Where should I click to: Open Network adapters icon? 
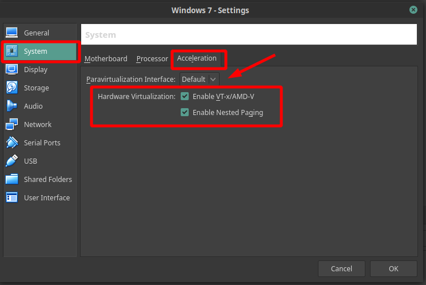click(11, 124)
